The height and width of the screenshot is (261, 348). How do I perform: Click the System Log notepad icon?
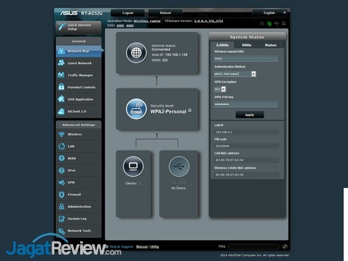tap(61, 219)
